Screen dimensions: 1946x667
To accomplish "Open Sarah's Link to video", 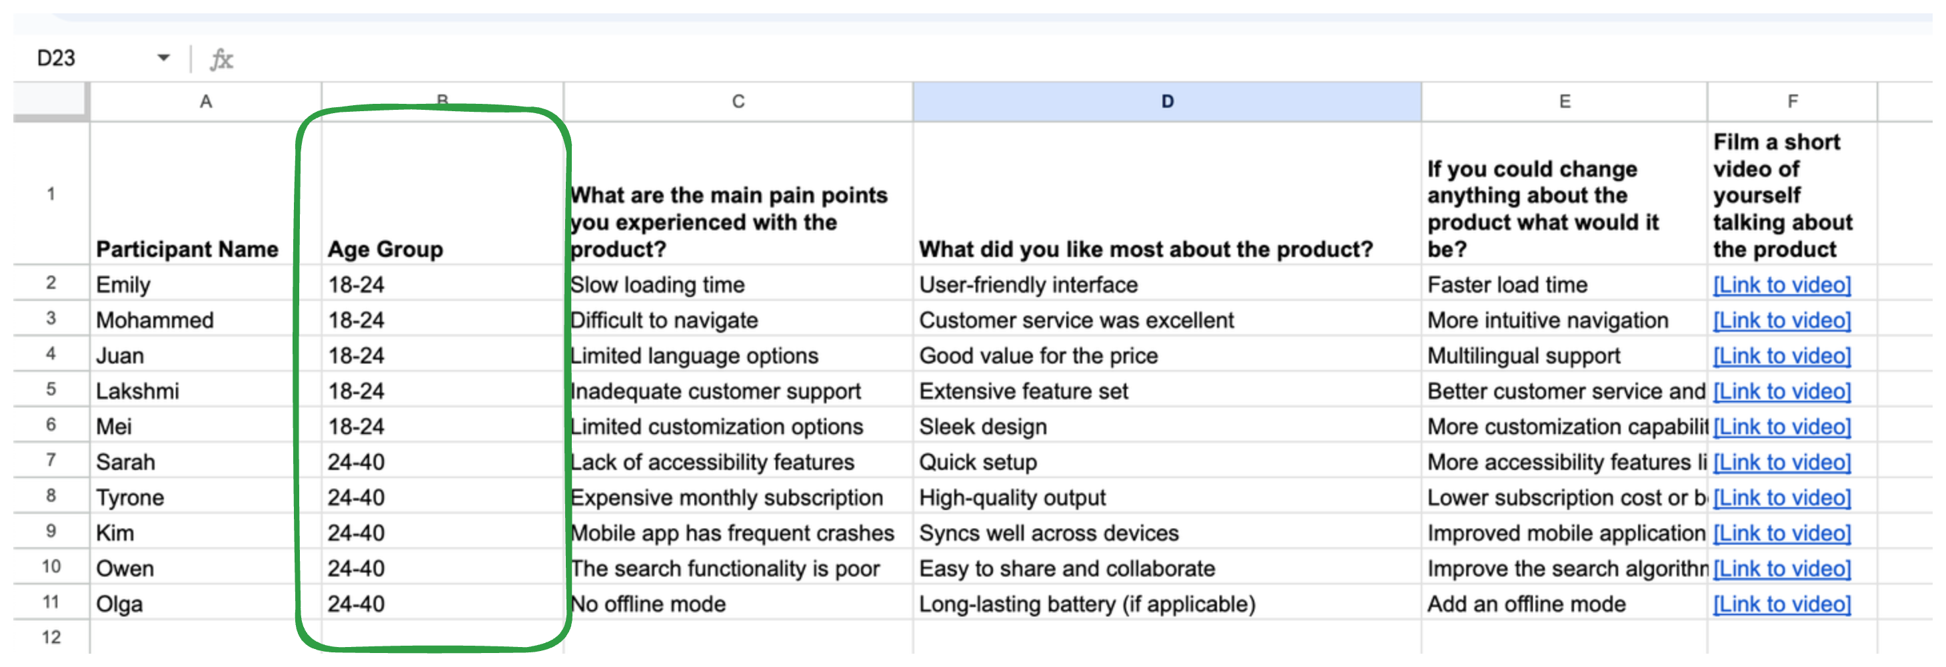I will pos(1781,462).
